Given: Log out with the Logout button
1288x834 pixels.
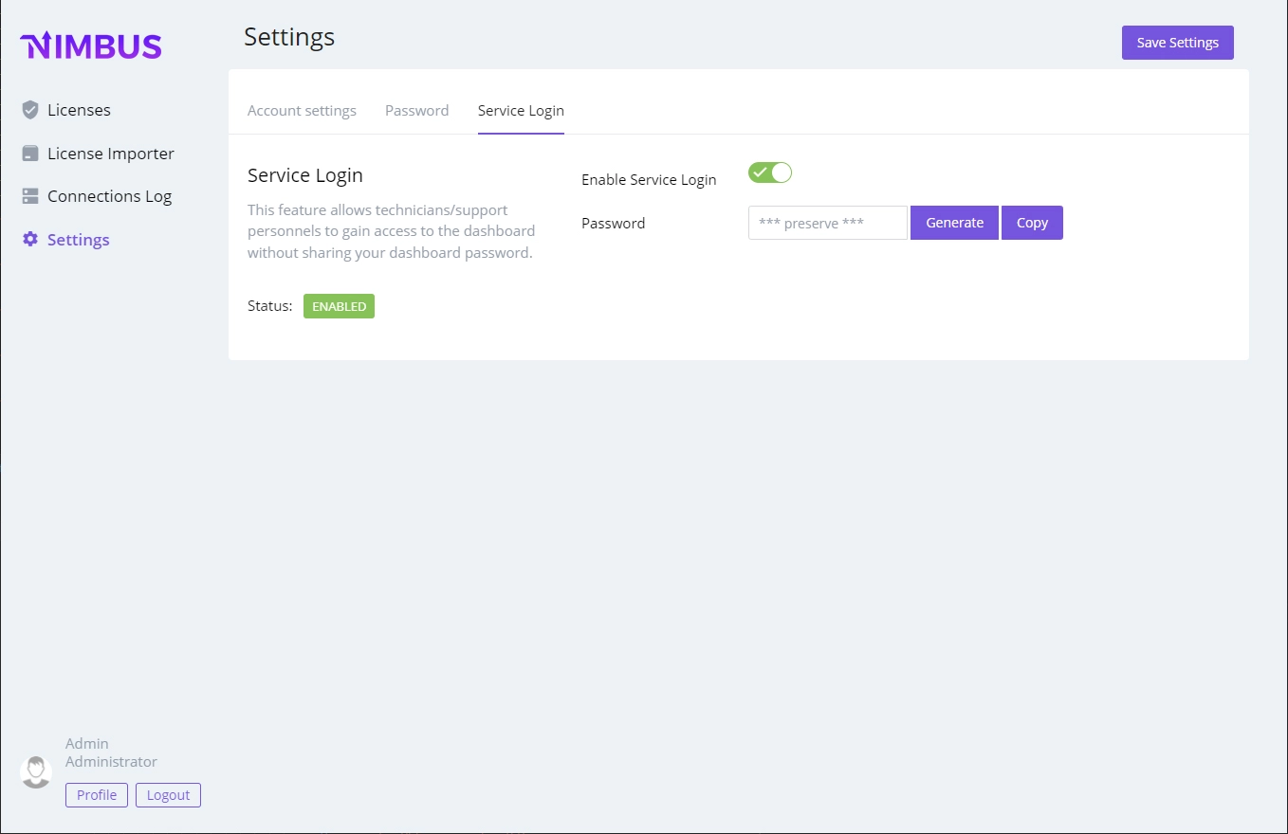Looking at the screenshot, I should coord(168,795).
